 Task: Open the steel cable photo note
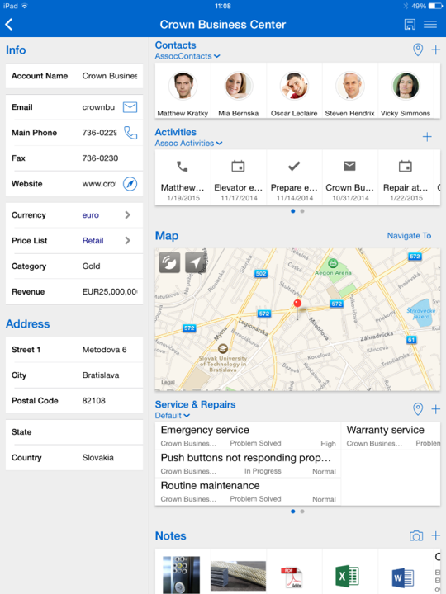click(x=238, y=575)
